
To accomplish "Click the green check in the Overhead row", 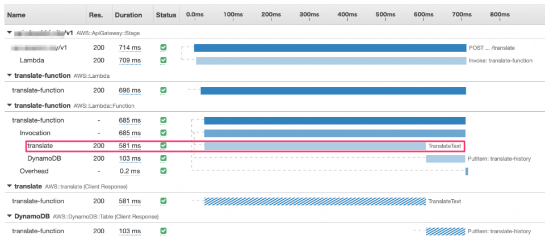I will tap(163, 171).
